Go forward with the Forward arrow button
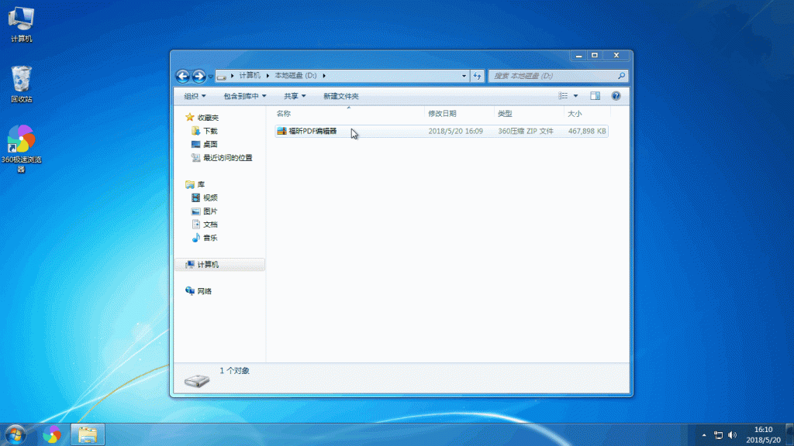Image resolution: width=794 pixels, height=446 pixels. (x=199, y=76)
